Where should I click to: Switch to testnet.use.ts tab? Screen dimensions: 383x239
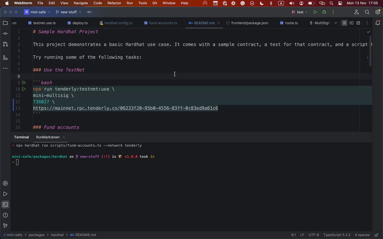point(42,23)
